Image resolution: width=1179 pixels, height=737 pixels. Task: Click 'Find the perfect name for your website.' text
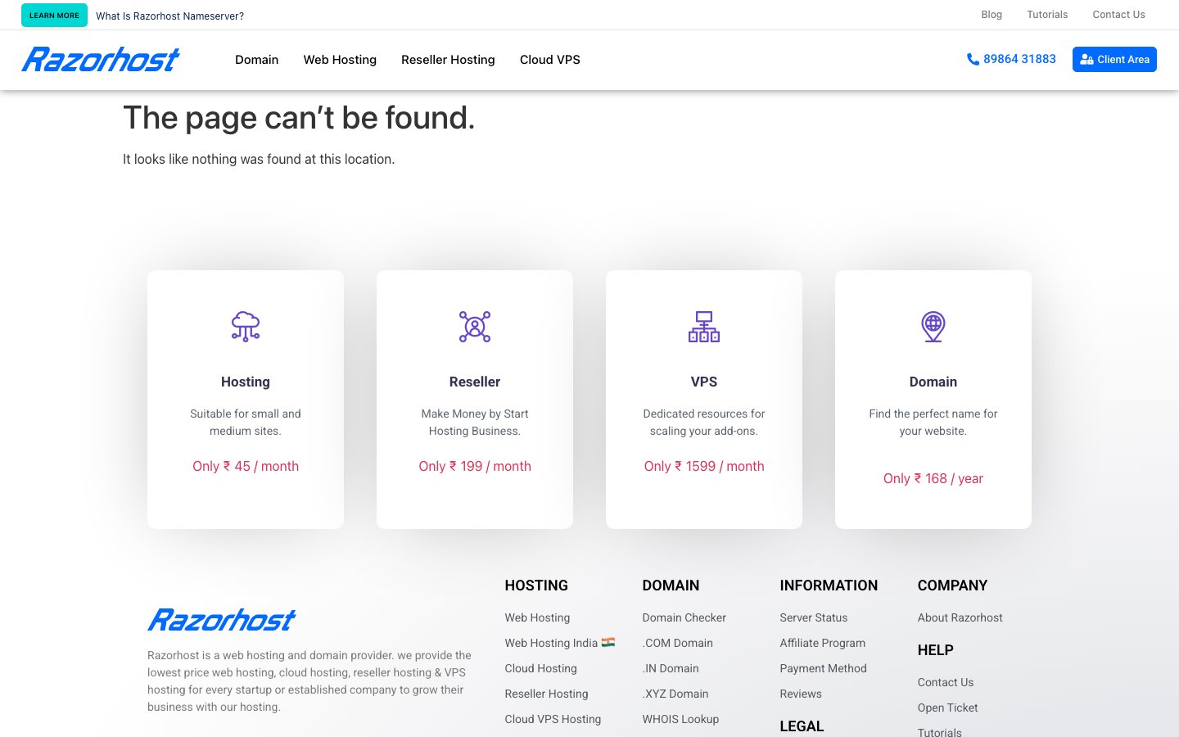pos(933,423)
